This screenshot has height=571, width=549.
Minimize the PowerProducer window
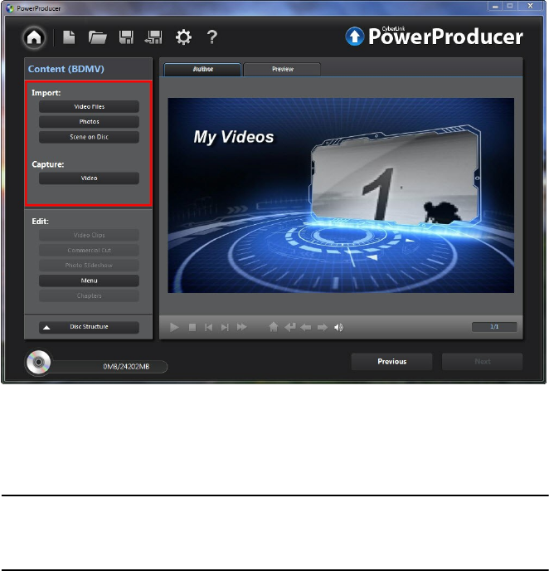pyautogui.click(x=495, y=6)
